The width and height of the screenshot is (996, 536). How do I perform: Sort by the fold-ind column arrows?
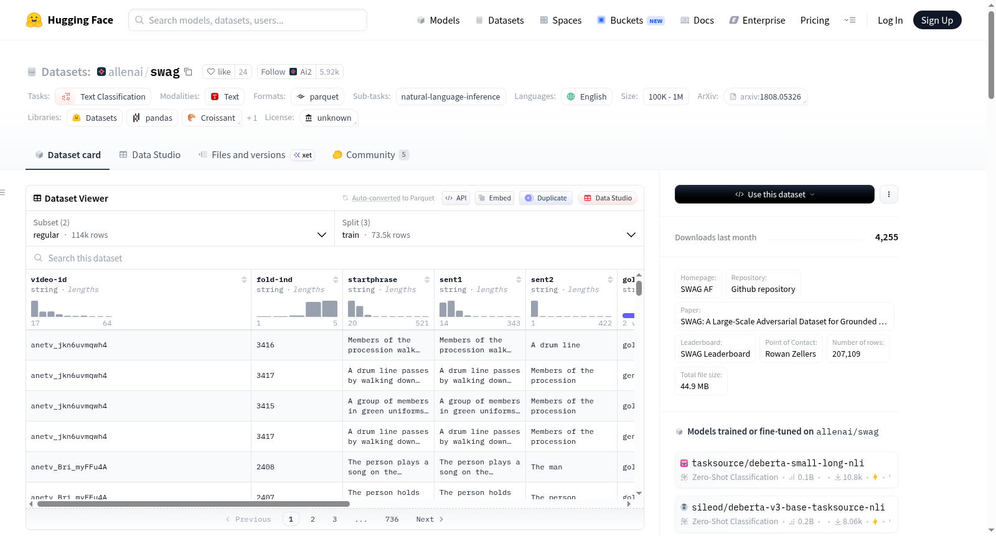[x=336, y=280]
